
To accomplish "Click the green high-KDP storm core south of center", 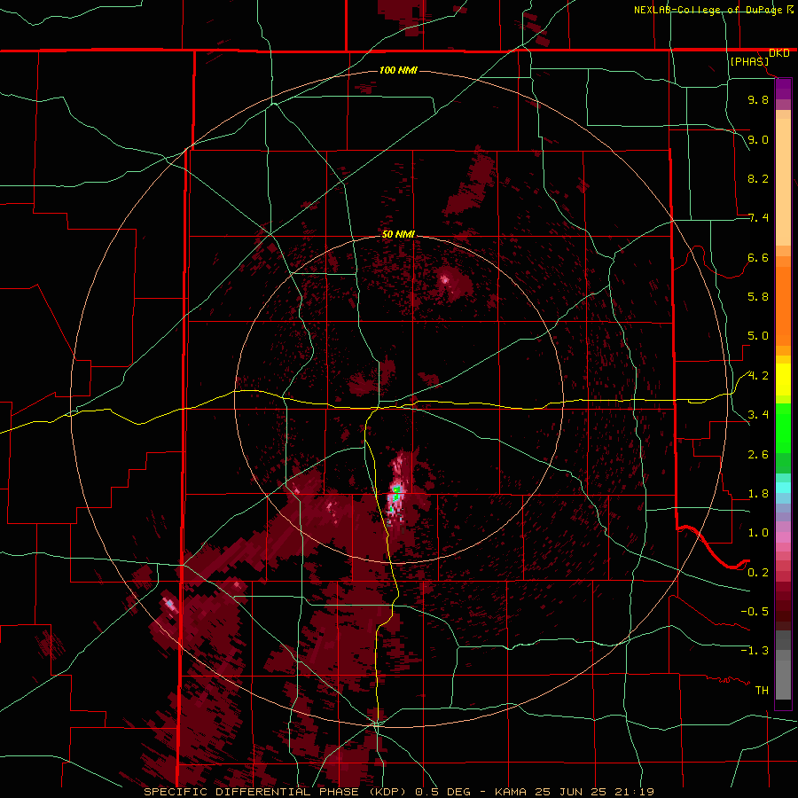I will (x=395, y=493).
